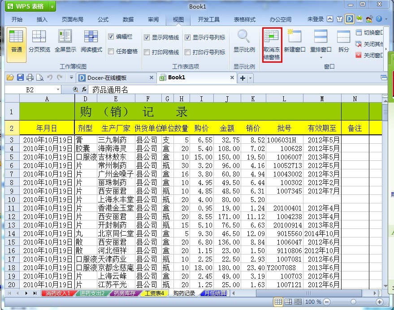This screenshot has width=394, height=310.
Task: Open the 数据 ribbon tab
Action: [x=128, y=20]
